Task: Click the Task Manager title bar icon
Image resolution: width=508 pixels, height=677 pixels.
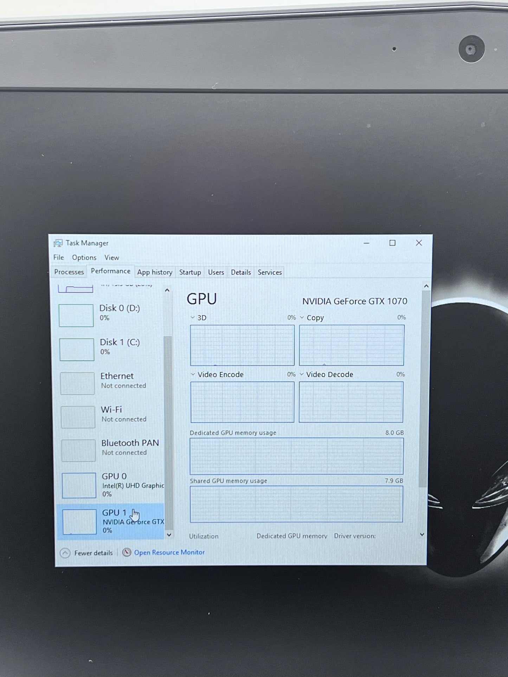Action: [x=58, y=243]
